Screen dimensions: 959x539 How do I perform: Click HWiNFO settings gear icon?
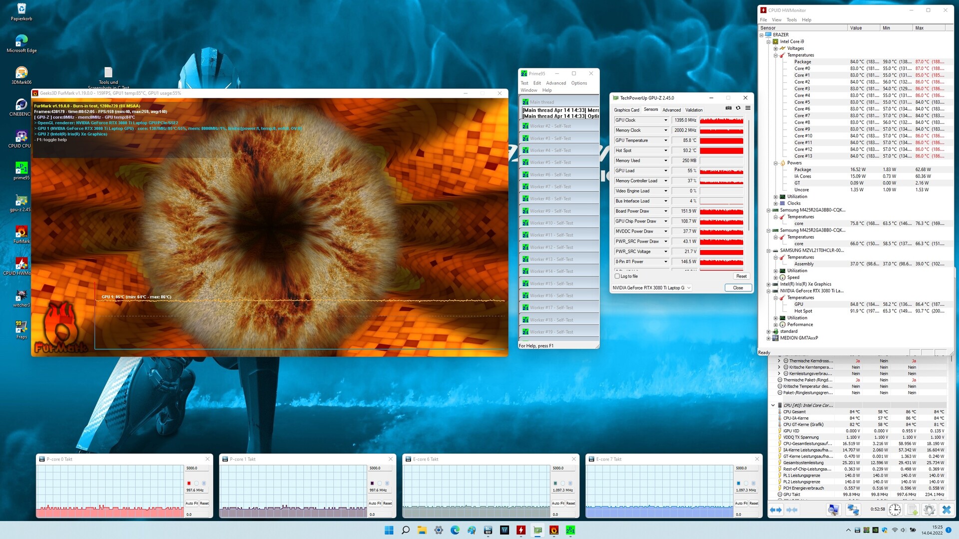point(929,510)
